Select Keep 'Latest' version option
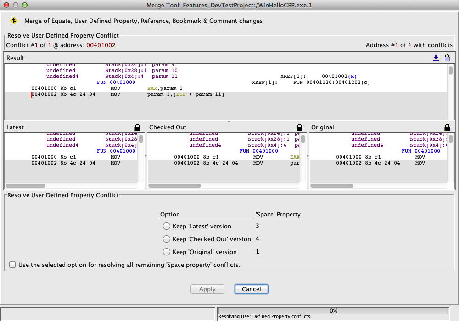Viewport: 459px width, 321px height. 167,226
